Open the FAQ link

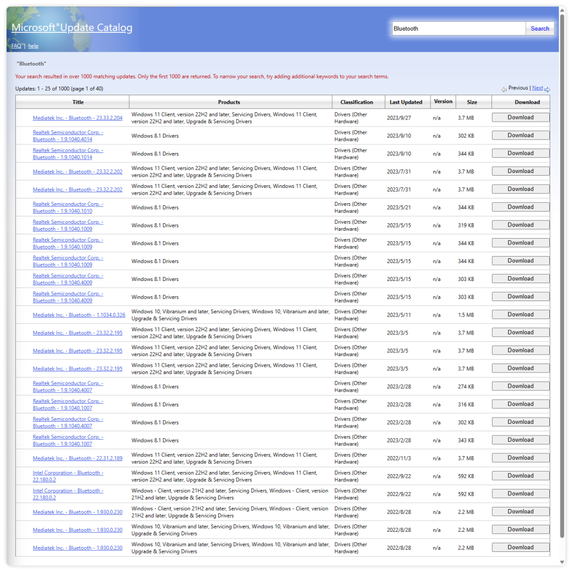(x=16, y=46)
